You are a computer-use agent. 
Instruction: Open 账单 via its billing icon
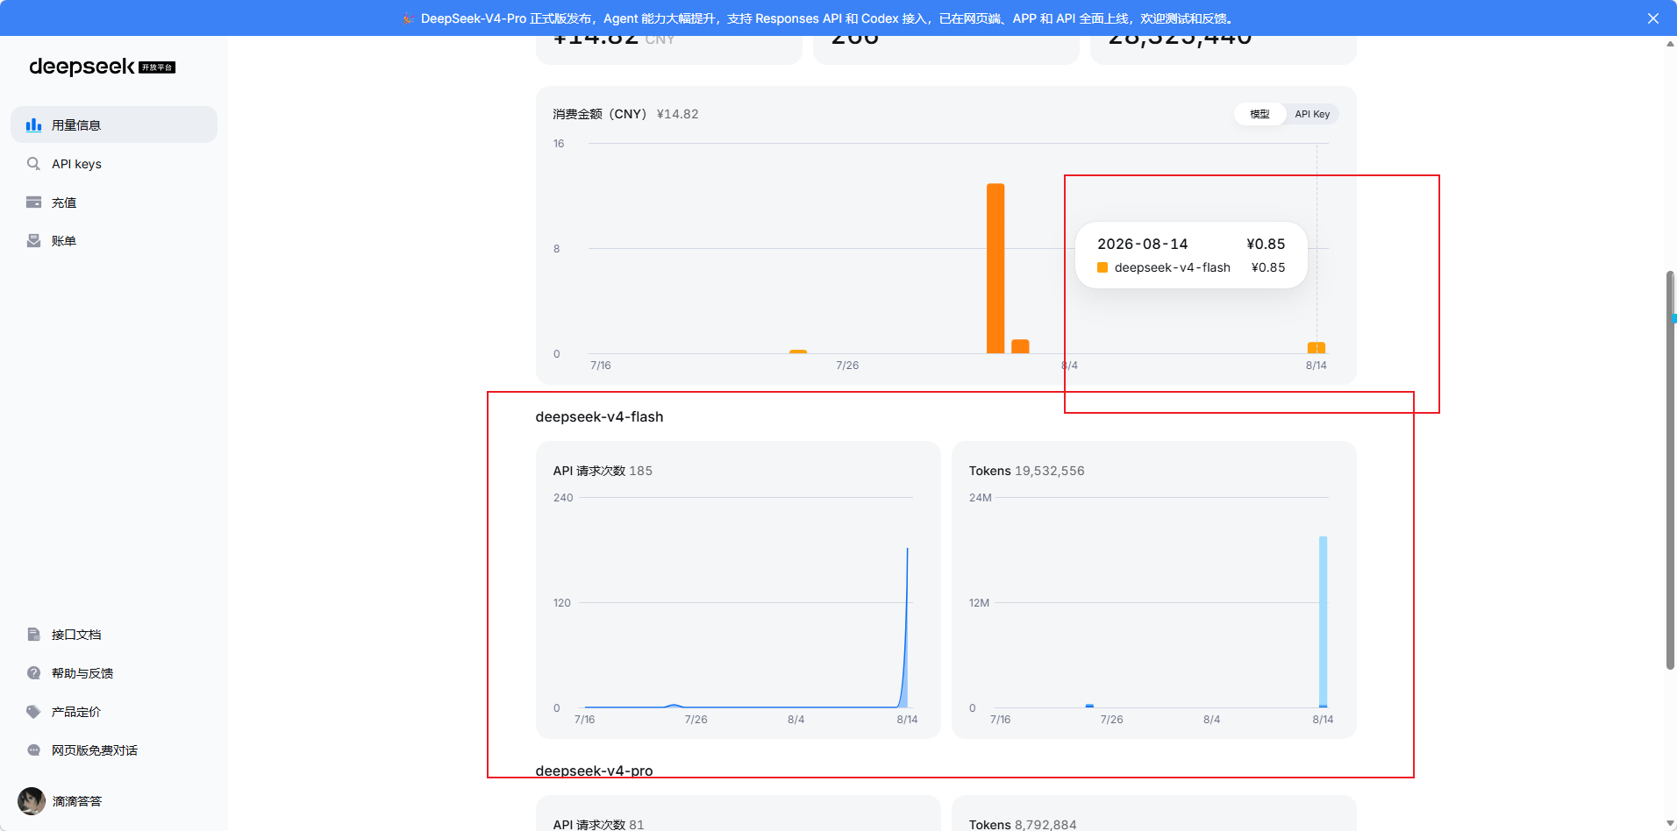tap(33, 241)
